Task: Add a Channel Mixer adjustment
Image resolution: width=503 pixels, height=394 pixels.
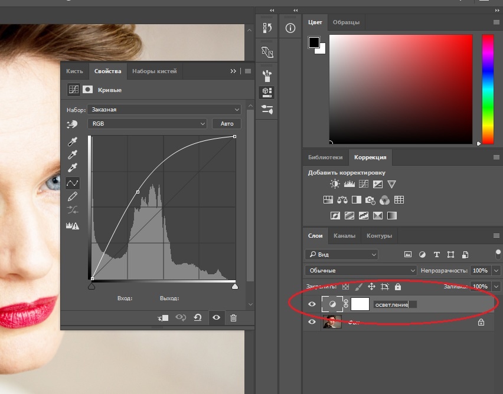Action: 384,200
